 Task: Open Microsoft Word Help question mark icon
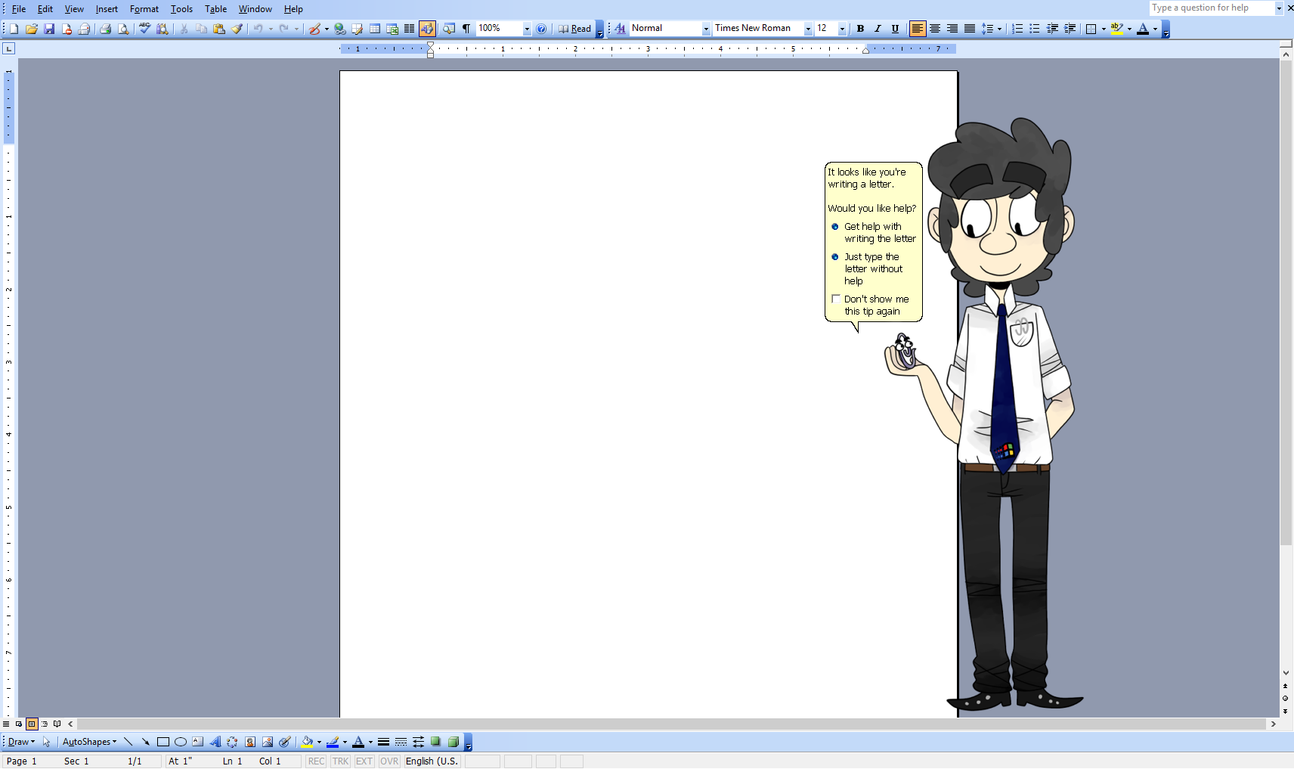coord(541,29)
